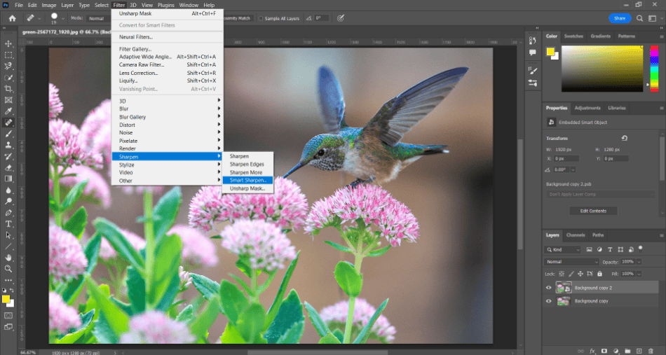666x355 pixels.
Task: Click the create new layer icon
Action: pyautogui.click(x=639, y=351)
